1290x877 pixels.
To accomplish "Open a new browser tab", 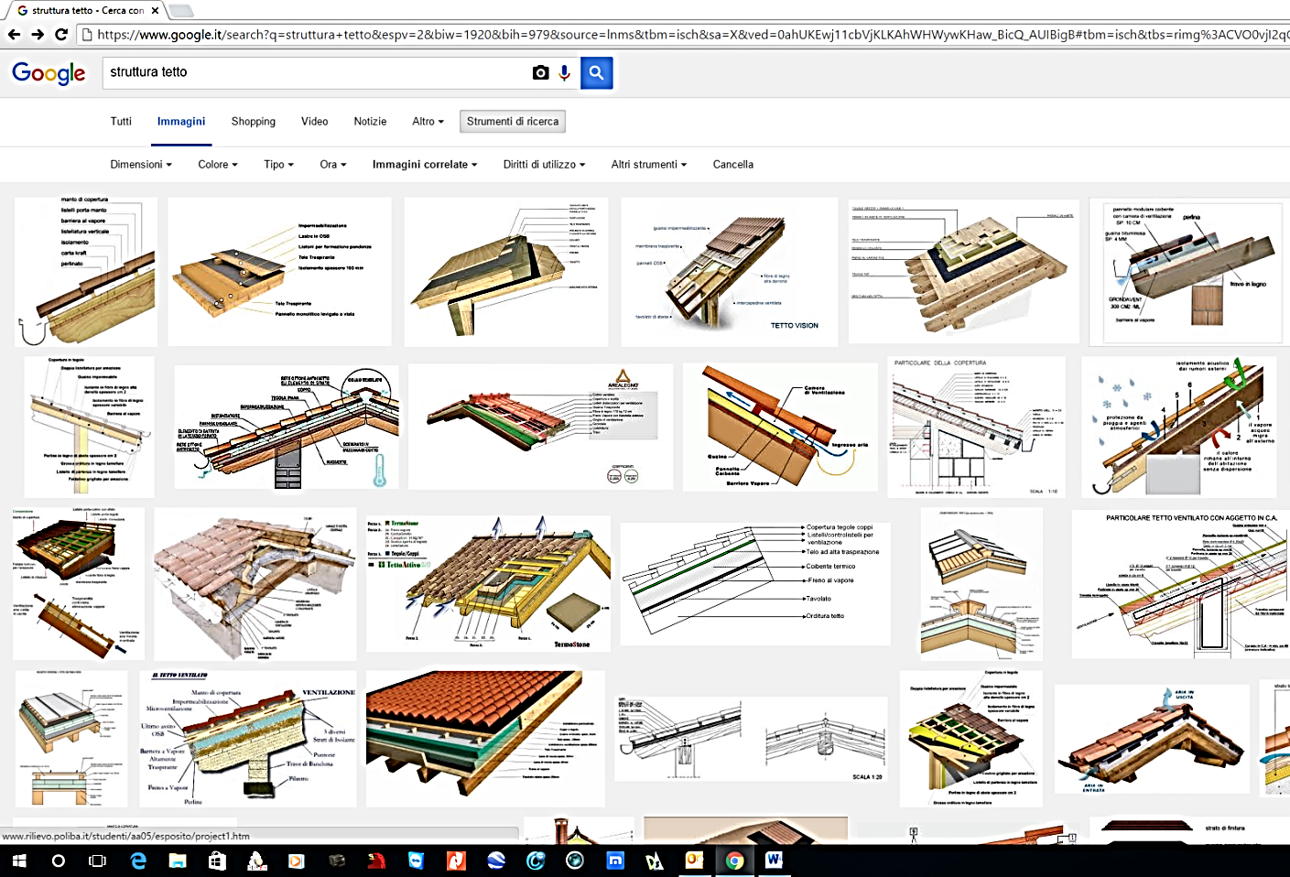I will [x=181, y=11].
